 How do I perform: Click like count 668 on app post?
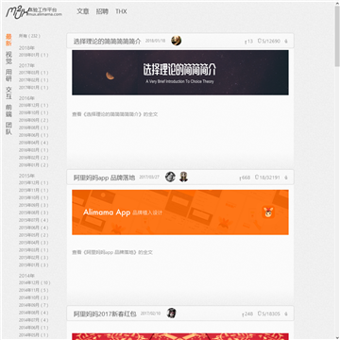click(245, 178)
